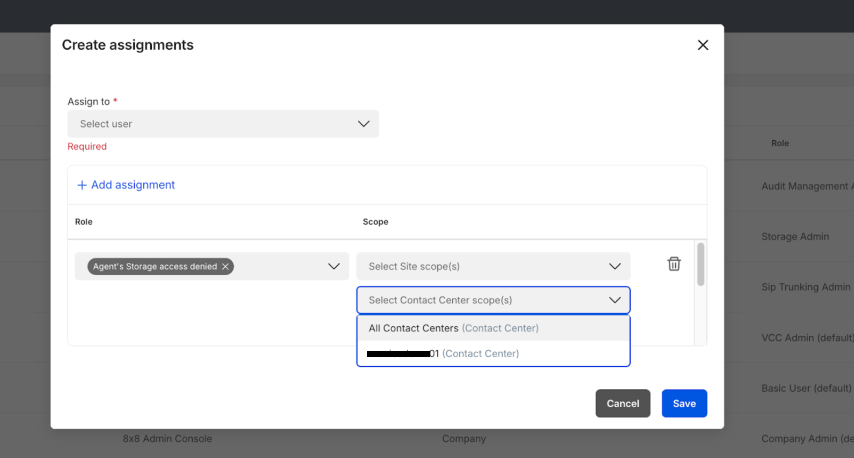Image resolution: width=854 pixels, height=458 pixels.
Task: Select the VCC Admin (default) entry
Action: point(807,338)
